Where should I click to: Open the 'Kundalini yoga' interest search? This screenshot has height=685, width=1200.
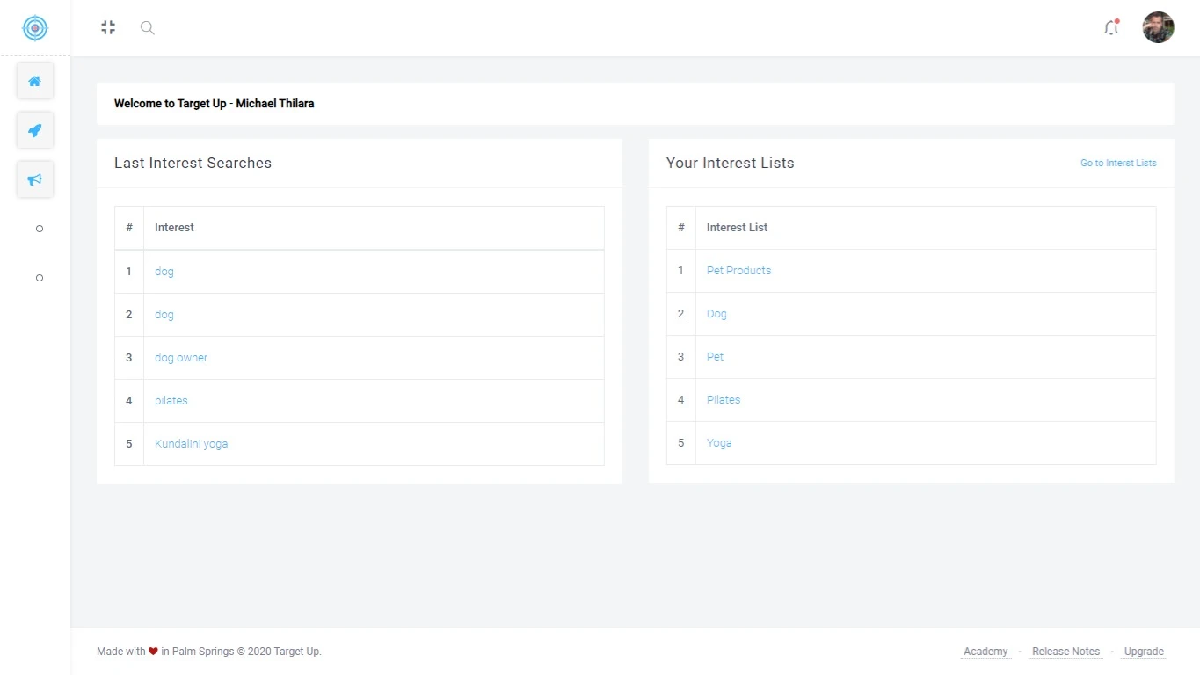(x=191, y=443)
